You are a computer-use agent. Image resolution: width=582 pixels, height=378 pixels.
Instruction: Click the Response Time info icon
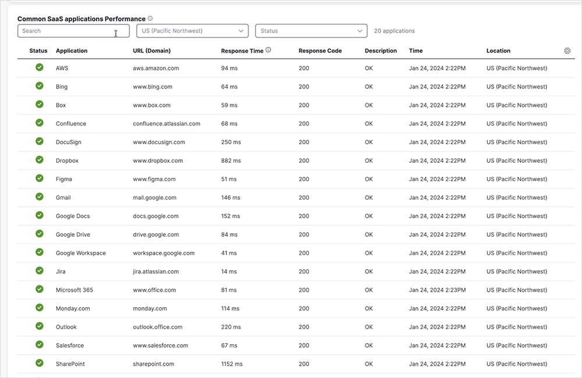[x=268, y=50]
